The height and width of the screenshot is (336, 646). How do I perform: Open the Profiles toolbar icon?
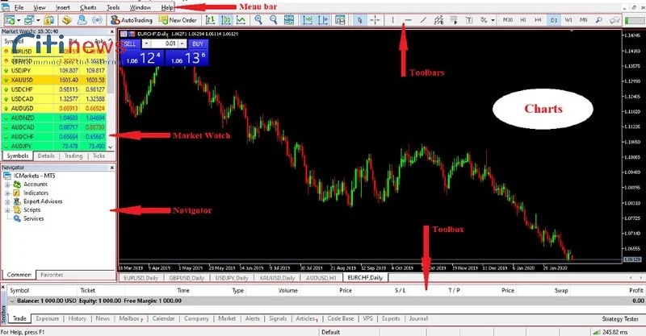(x=29, y=19)
